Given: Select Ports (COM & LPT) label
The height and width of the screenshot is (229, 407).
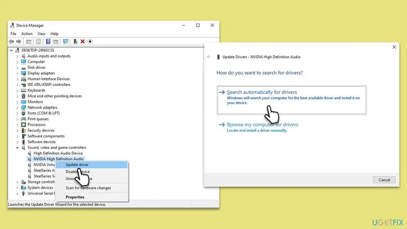Looking at the screenshot, I should point(44,113).
